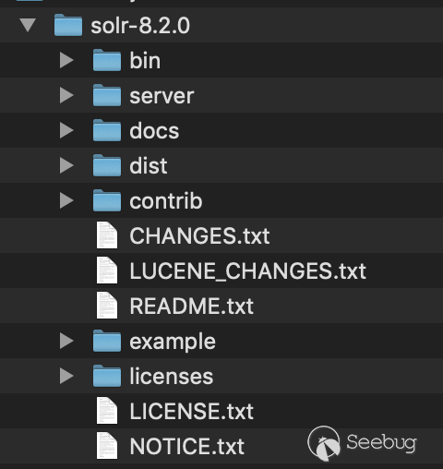Click the CHANGES.txt file icon
This screenshot has height=469, width=443.
pyautogui.click(x=107, y=235)
